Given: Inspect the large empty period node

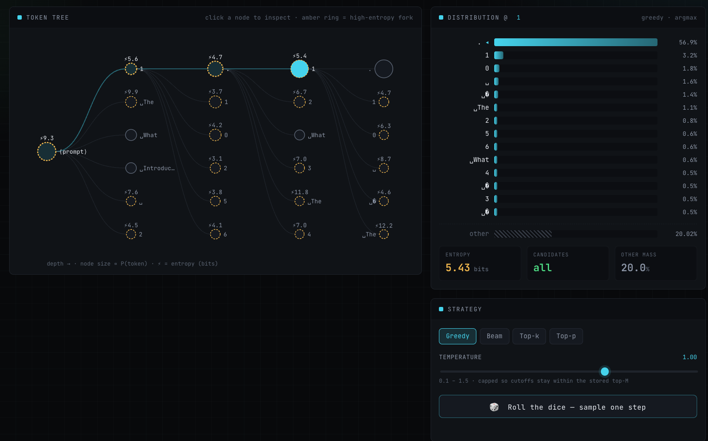Looking at the screenshot, I should click(x=384, y=69).
